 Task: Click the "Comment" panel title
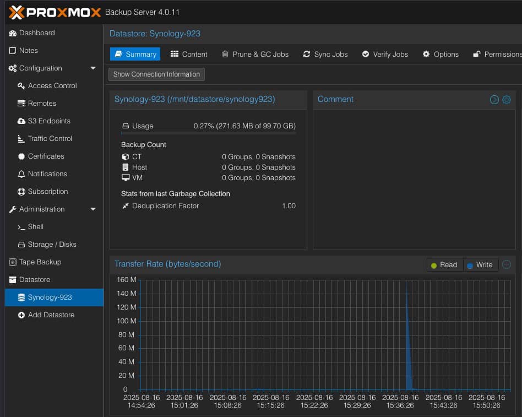335,99
